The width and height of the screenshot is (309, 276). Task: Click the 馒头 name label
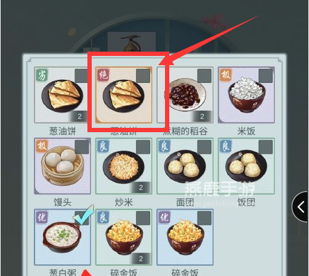62,202
